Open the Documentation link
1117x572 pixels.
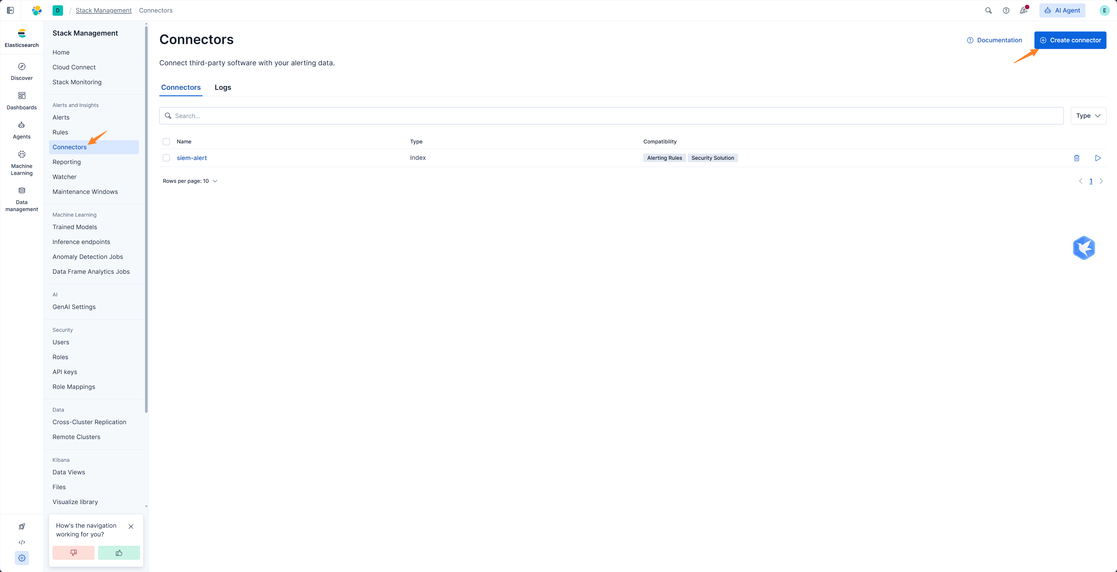point(994,40)
